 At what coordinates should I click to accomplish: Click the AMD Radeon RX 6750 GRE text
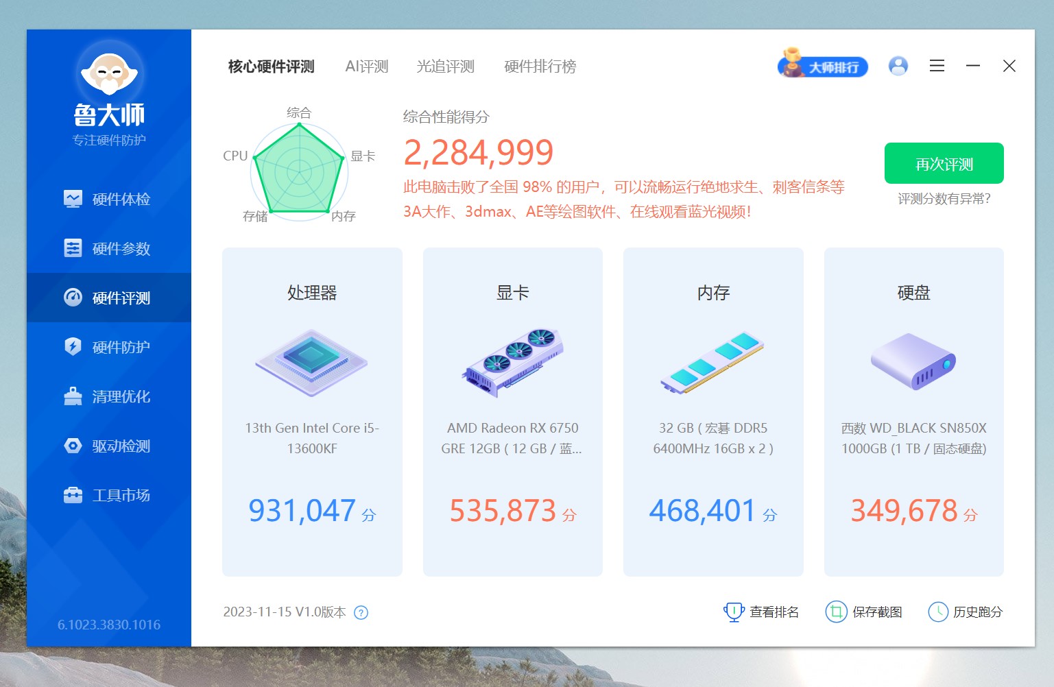[512, 438]
